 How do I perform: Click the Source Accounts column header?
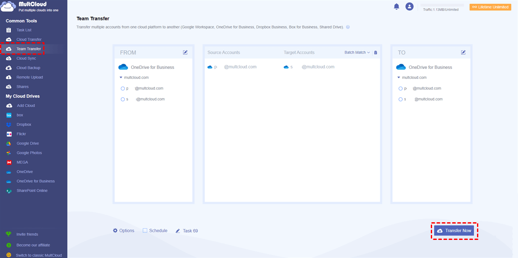coord(224,53)
